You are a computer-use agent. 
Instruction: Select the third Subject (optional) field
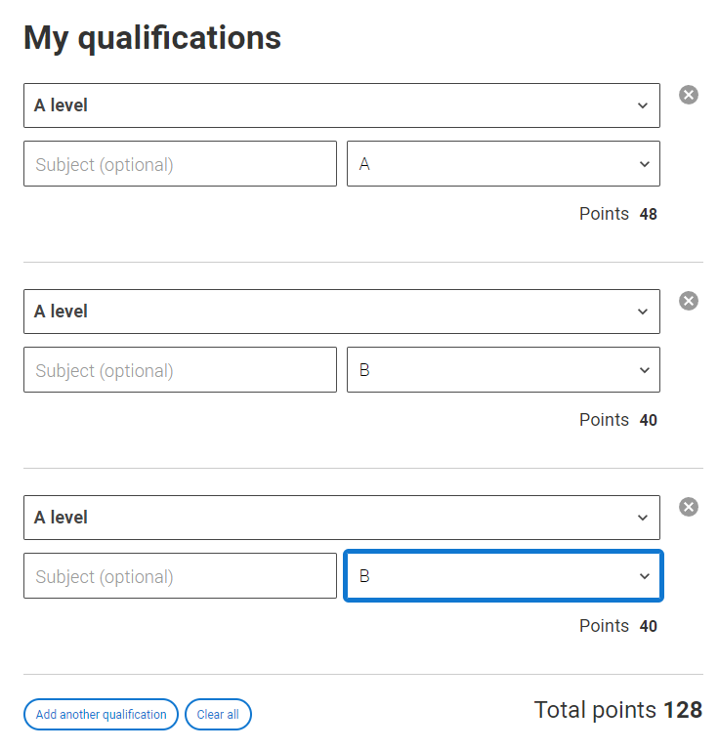tap(180, 576)
